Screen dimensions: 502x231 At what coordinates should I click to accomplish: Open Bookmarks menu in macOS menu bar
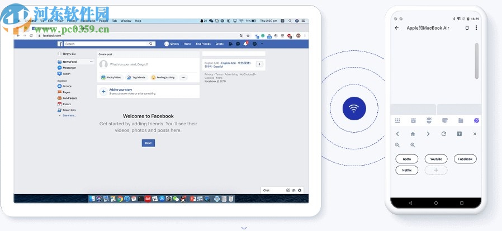(x=87, y=21)
